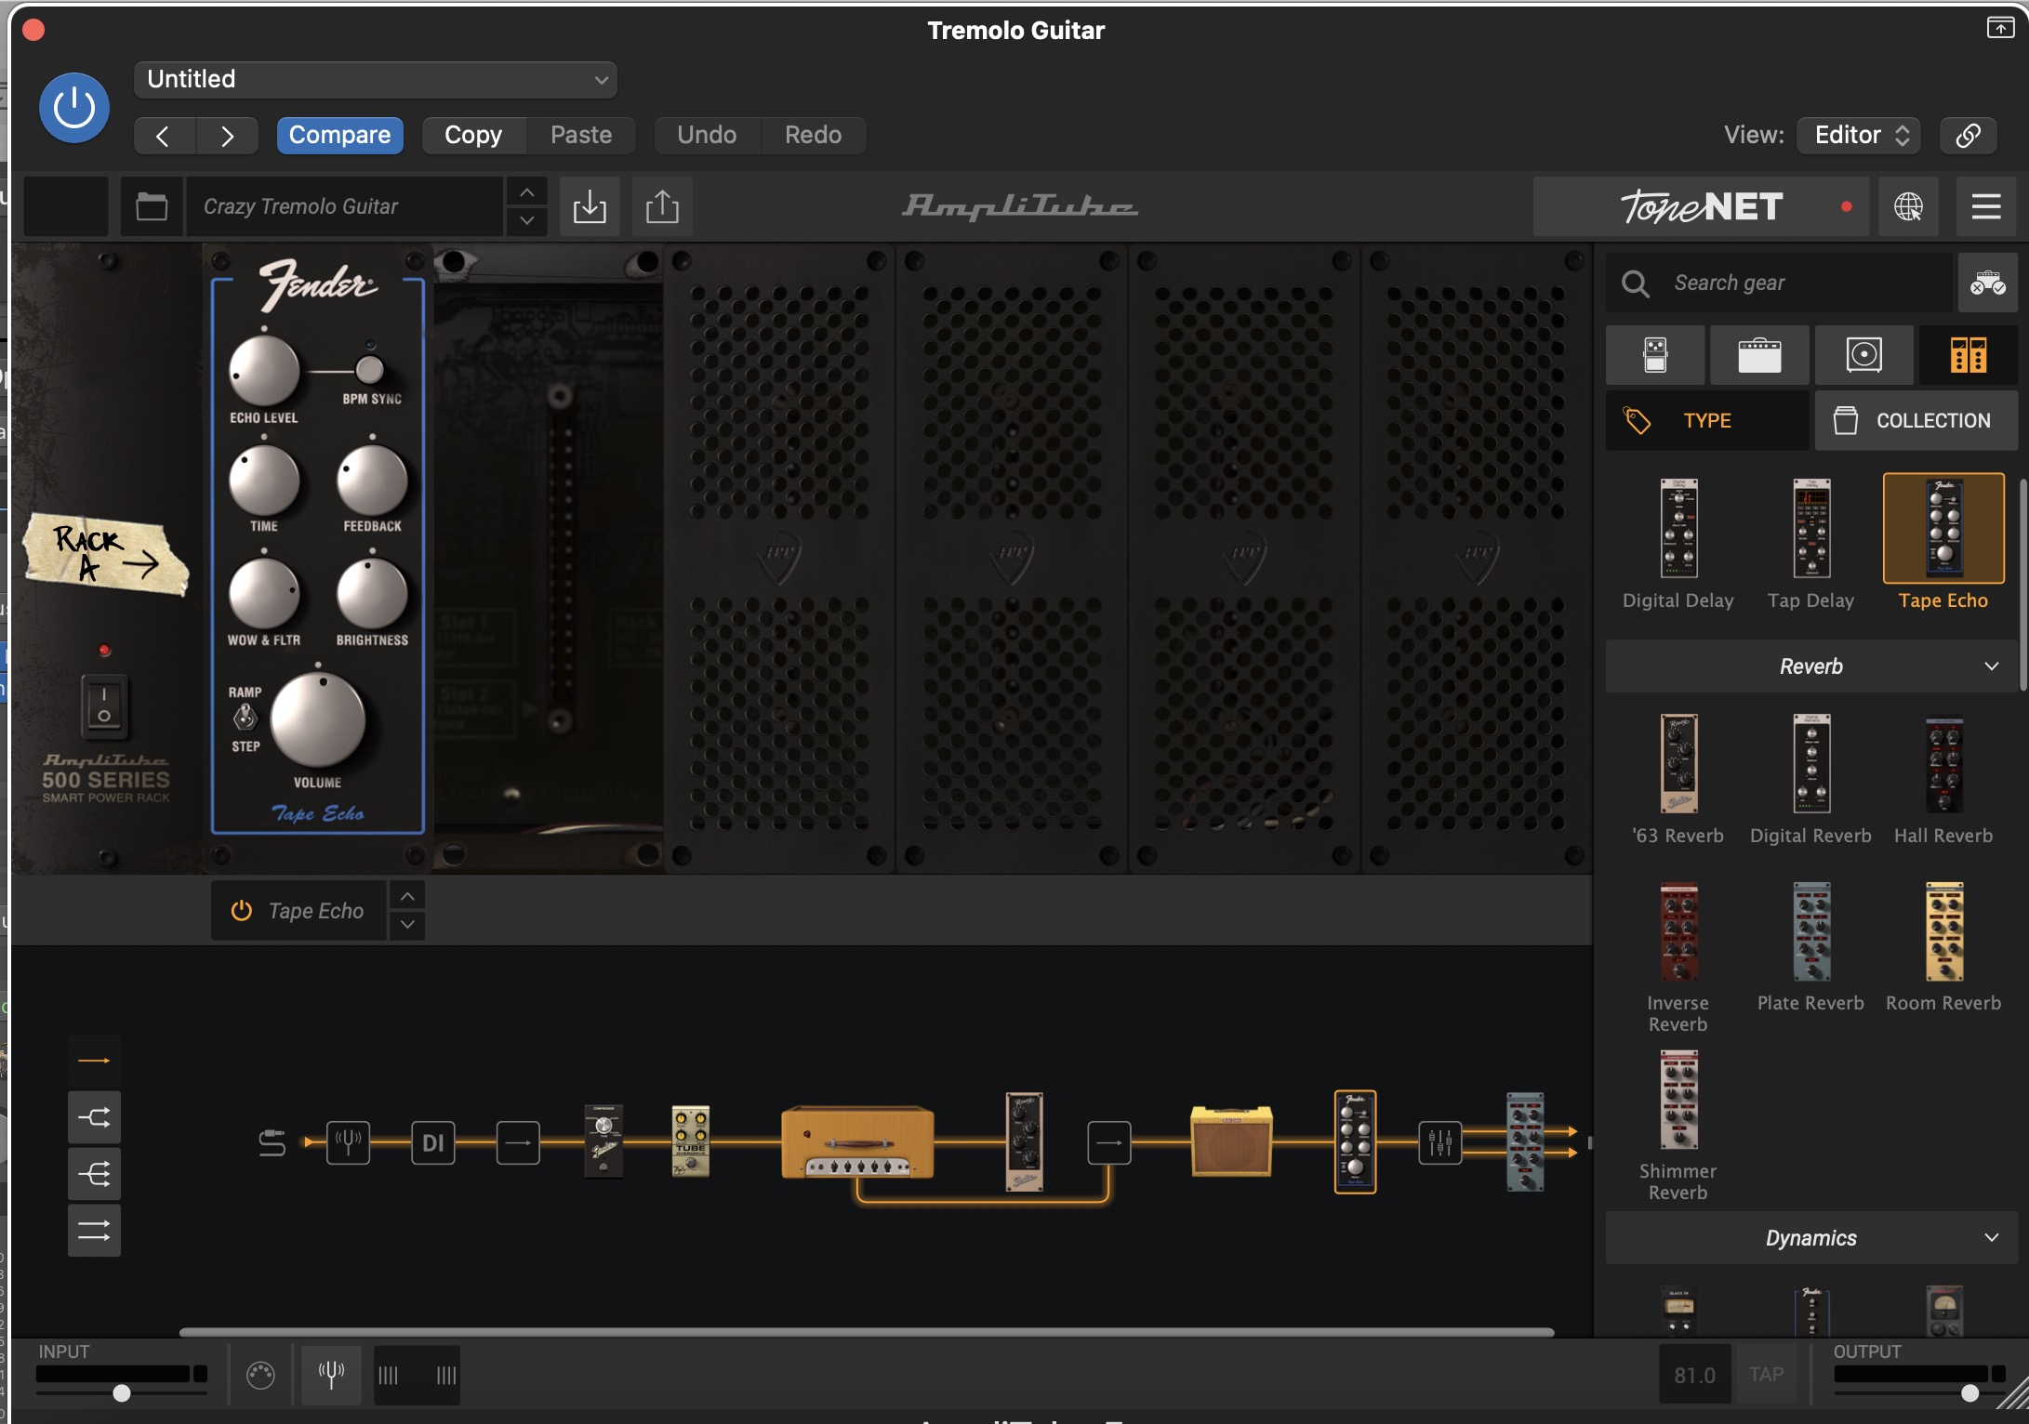Move Tape Echo slot up arrow
This screenshot has height=1424, width=2029.
(407, 896)
